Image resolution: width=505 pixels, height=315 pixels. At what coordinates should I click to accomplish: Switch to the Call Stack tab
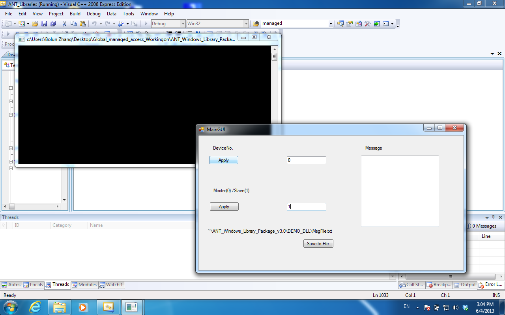(411, 285)
